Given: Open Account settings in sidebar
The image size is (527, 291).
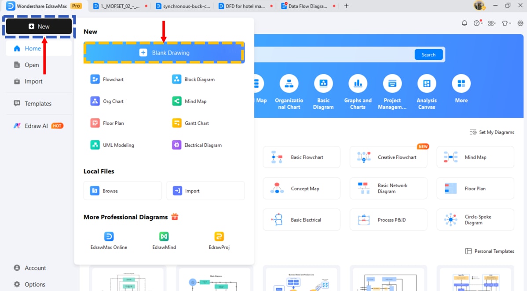Looking at the screenshot, I should pyautogui.click(x=29, y=268).
